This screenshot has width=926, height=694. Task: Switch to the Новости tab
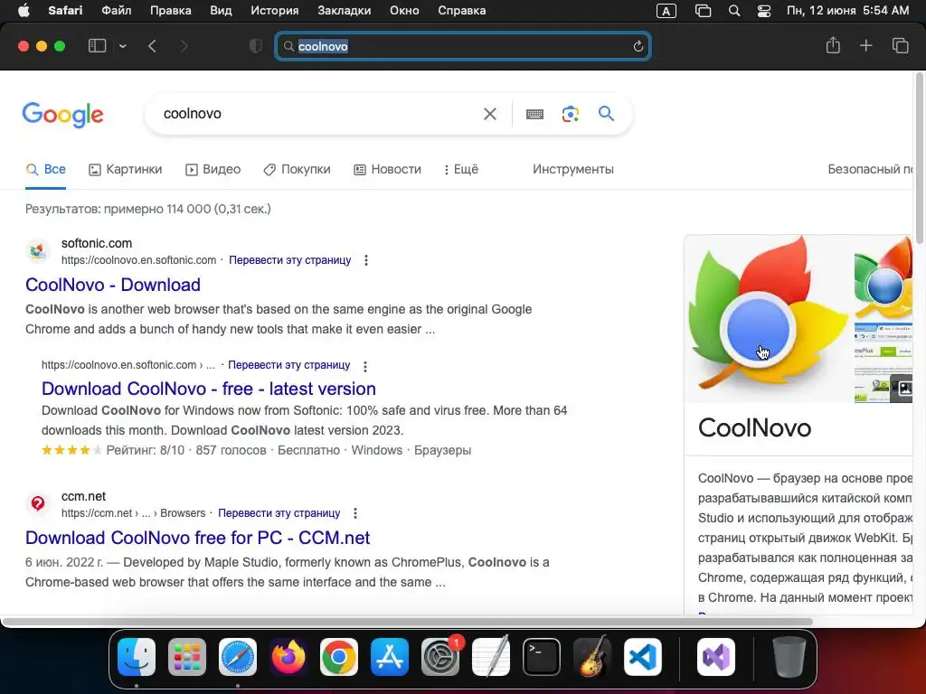coord(387,169)
